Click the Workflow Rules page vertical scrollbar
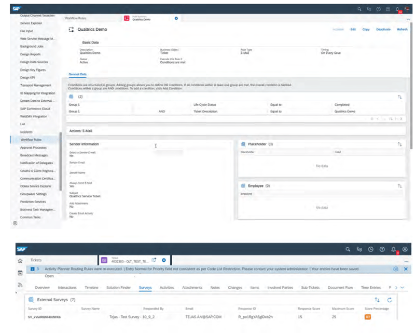The height and width of the screenshot is (335, 415). tap(411, 86)
